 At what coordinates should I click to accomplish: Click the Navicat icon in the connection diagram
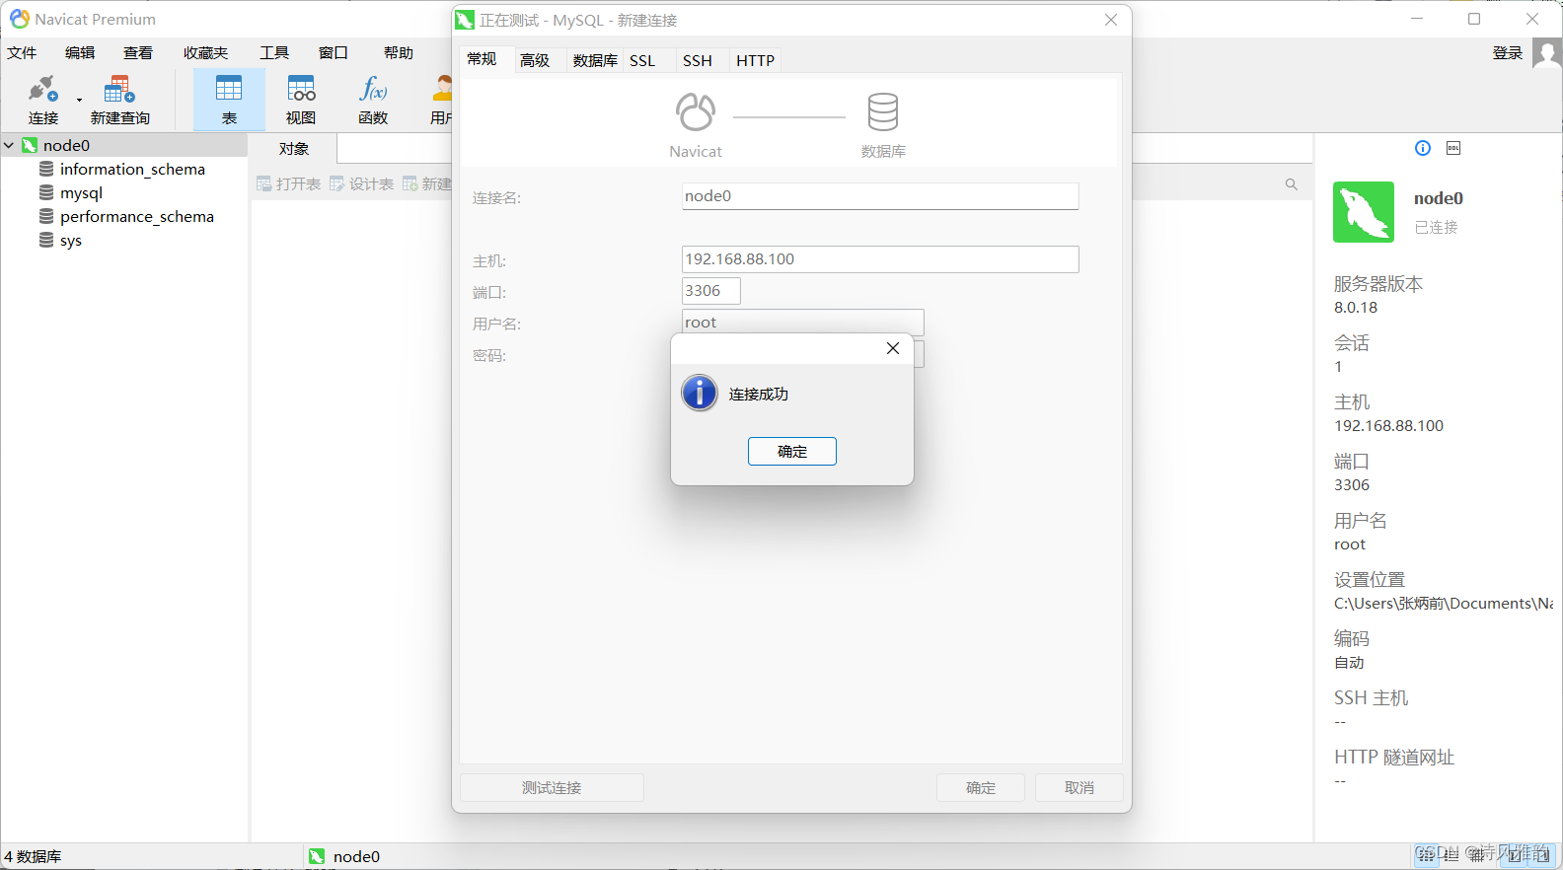point(696,112)
